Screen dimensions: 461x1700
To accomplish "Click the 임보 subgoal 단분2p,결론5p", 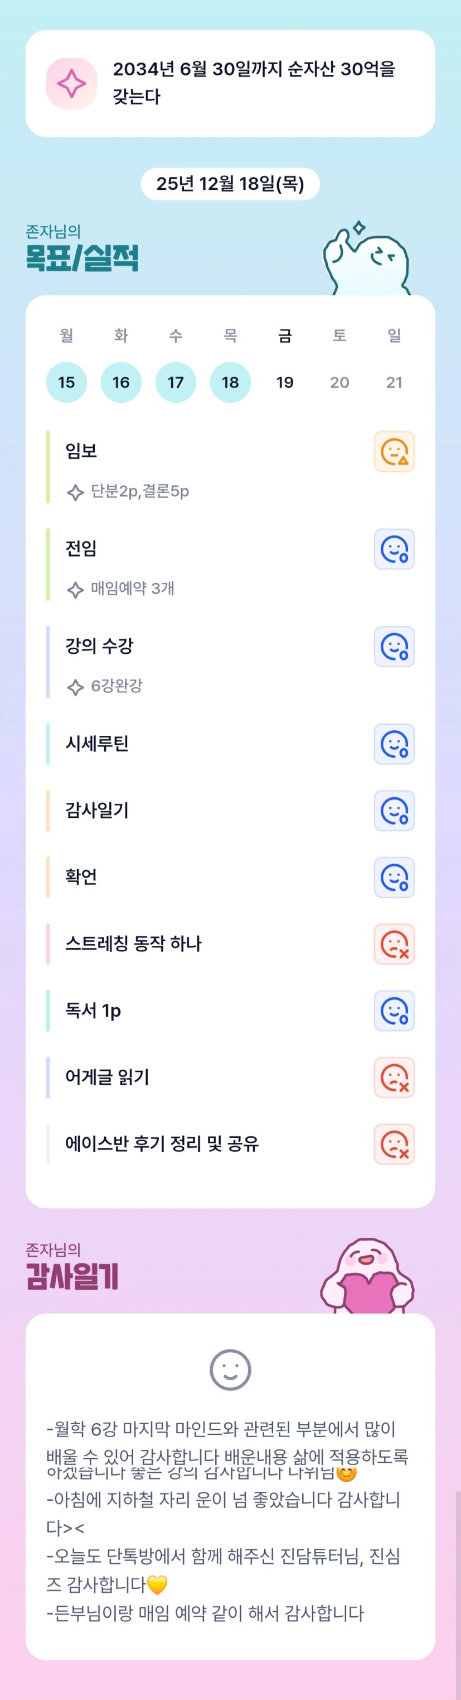I will (x=139, y=492).
